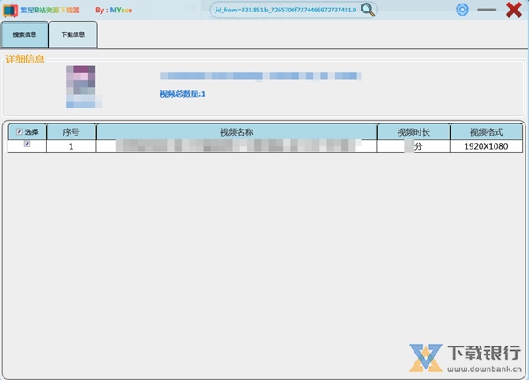
Task: Click the 序号 column header
Action: [71, 131]
